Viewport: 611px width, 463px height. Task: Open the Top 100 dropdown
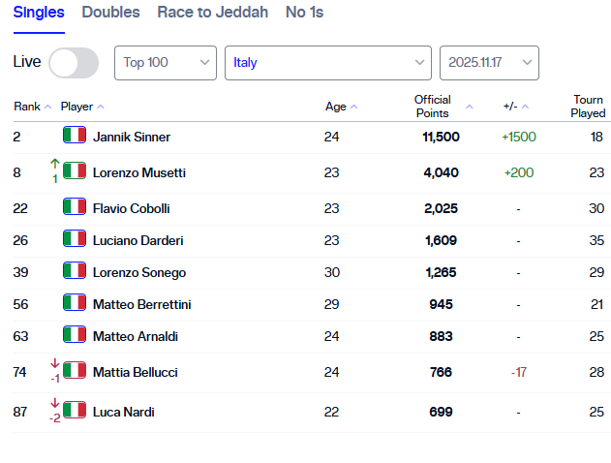coord(165,63)
